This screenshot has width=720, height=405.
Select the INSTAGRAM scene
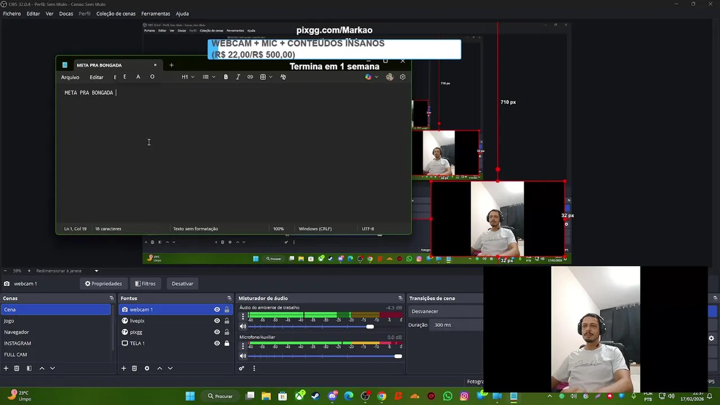pyautogui.click(x=56, y=343)
